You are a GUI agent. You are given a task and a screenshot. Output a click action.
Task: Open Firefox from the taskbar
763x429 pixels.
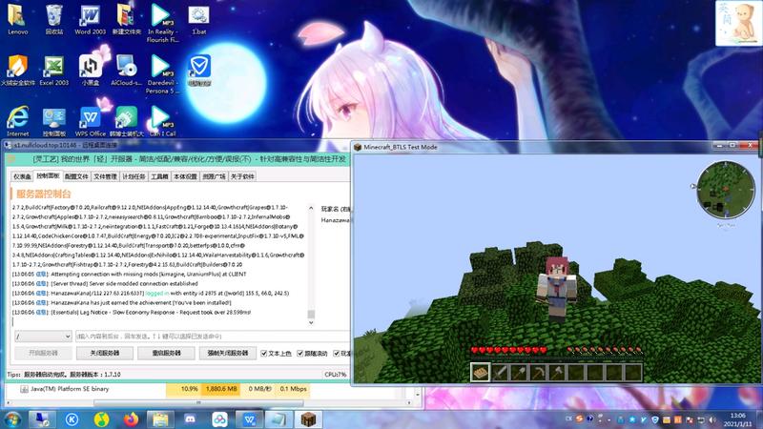click(x=131, y=419)
